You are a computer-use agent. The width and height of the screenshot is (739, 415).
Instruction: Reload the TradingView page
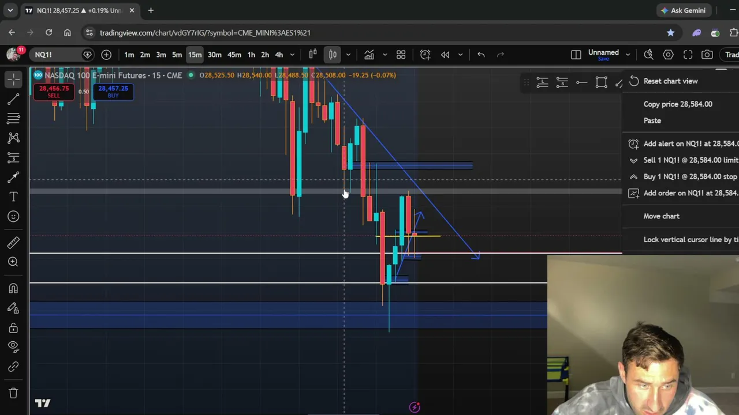(x=48, y=33)
